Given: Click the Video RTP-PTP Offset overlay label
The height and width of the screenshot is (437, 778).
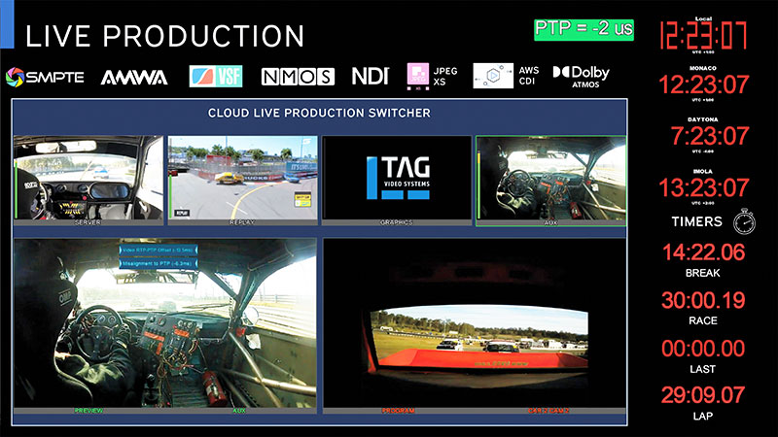Looking at the screenshot, I should pos(158,251).
